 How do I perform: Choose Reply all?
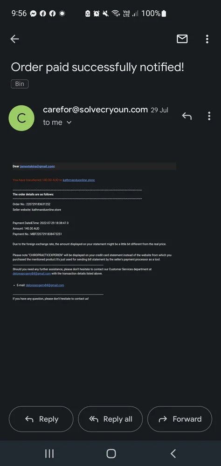(110, 419)
